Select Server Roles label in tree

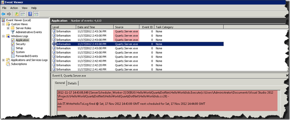point(23,28)
